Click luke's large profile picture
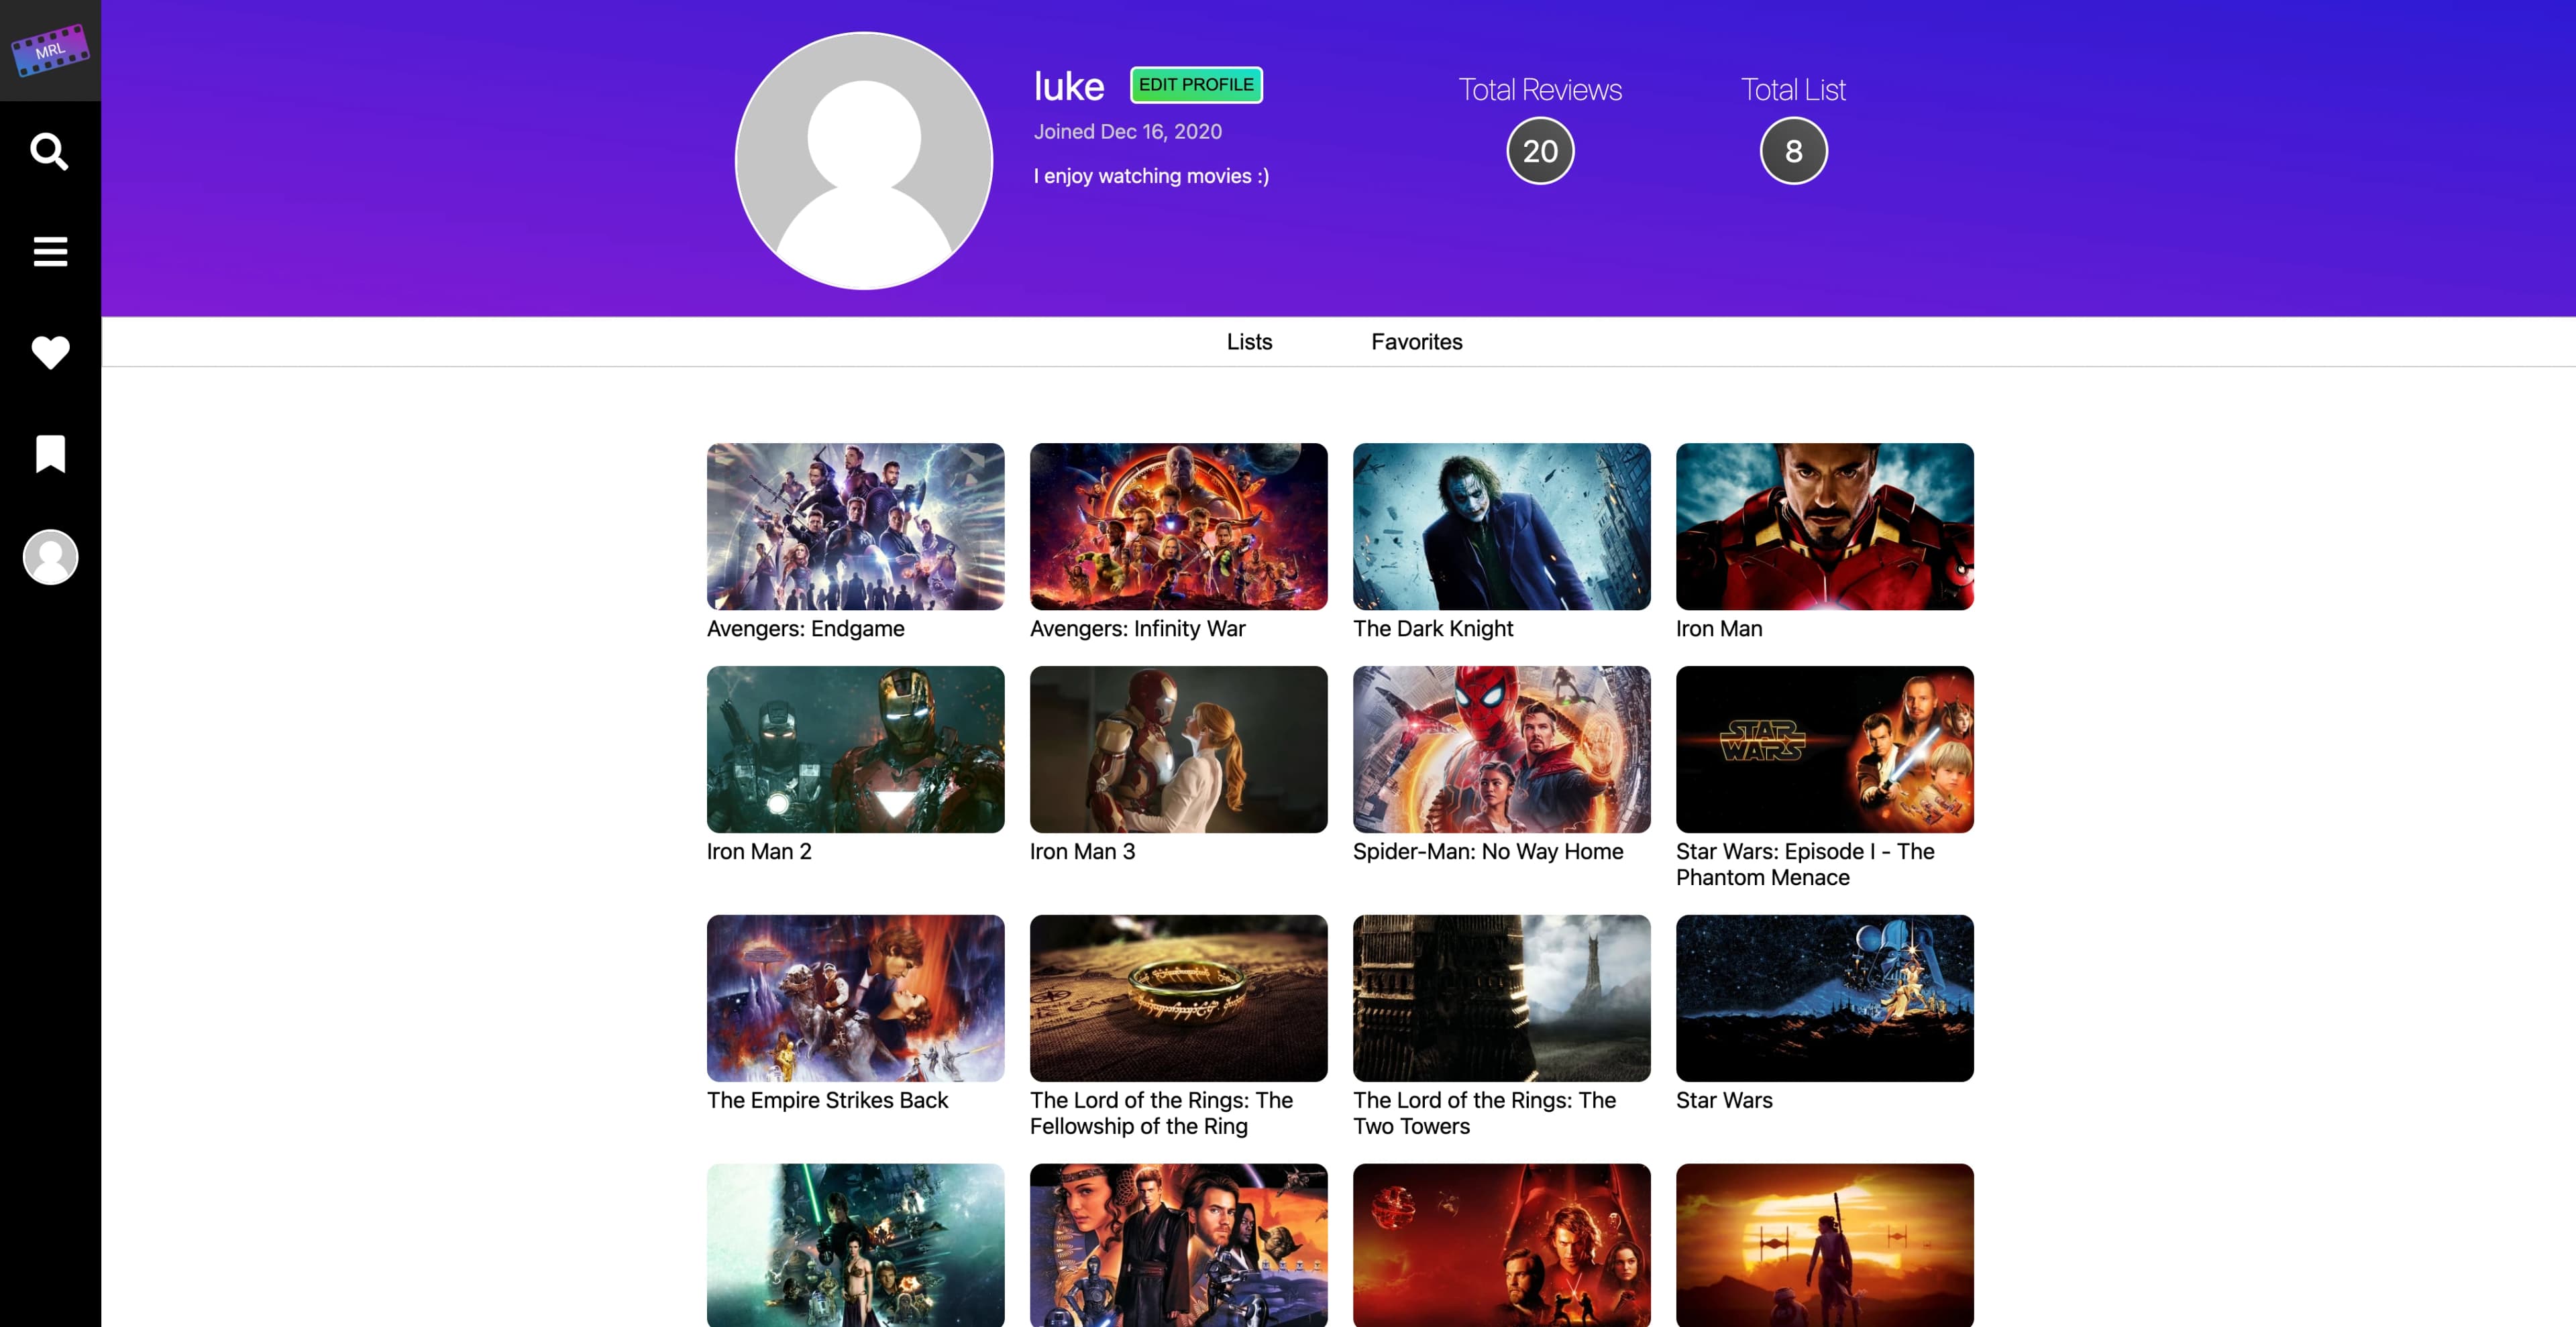This screenshot has height=1327, width=2576. pos(864,161)
